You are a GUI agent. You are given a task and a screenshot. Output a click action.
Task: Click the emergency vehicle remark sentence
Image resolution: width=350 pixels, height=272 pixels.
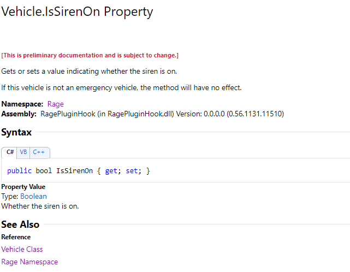[121, 87]
